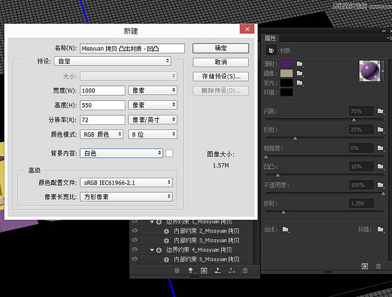Open texture folder icon for 不透明度 (opacity)
392x297 pixels.
coord(380,185)
